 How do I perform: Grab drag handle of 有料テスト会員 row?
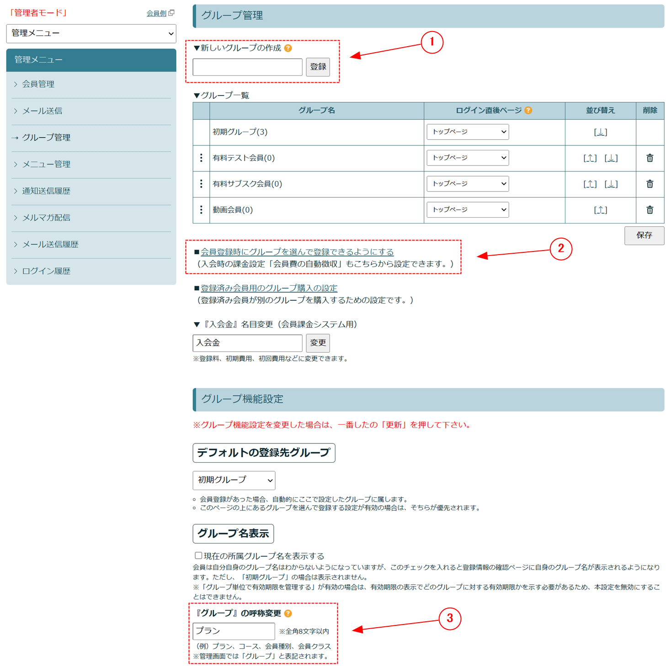pos(201,158)
